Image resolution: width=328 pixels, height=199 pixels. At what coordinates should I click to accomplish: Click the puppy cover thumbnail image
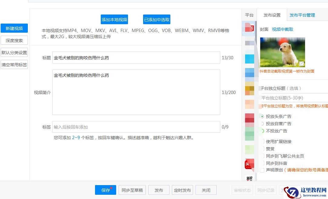point(282,51)
